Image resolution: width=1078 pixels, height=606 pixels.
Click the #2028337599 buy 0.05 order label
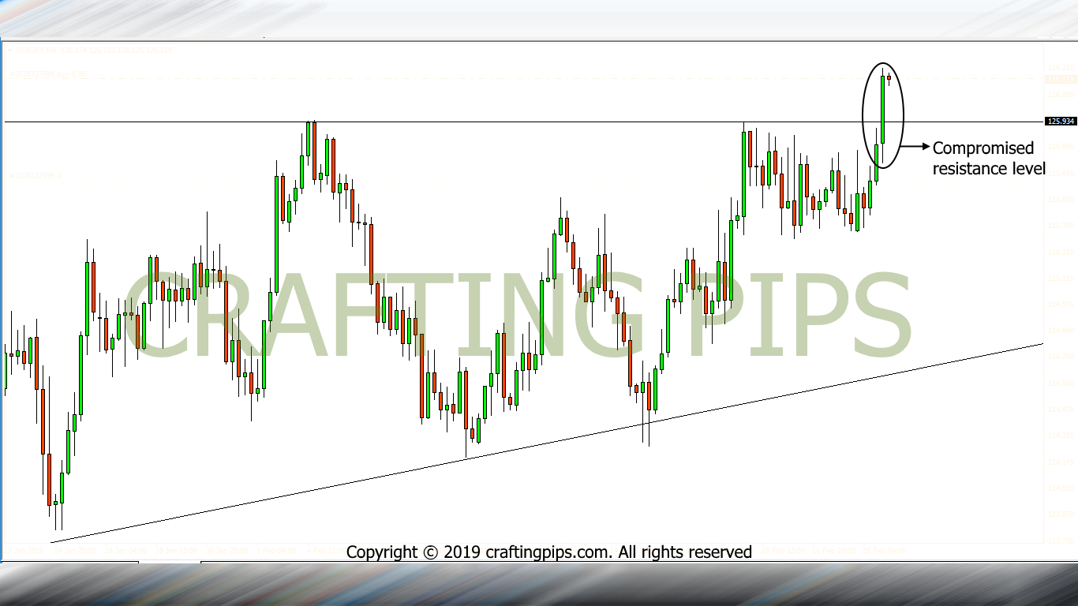tap(48, 73)
